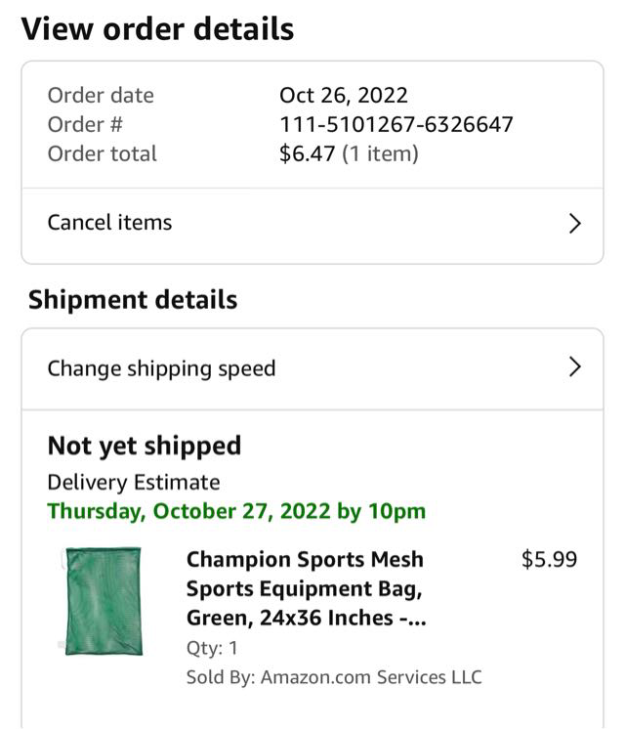Viewport: 625px width, 729px height.
Task: Click the Delivery Estimate label
Action: [134, 482]
